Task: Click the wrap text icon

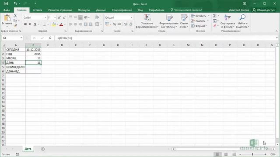Action: pyautogui.click(x=97, y=17)
